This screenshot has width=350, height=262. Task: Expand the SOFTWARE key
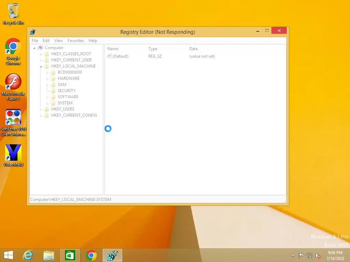tap(47, 97)
